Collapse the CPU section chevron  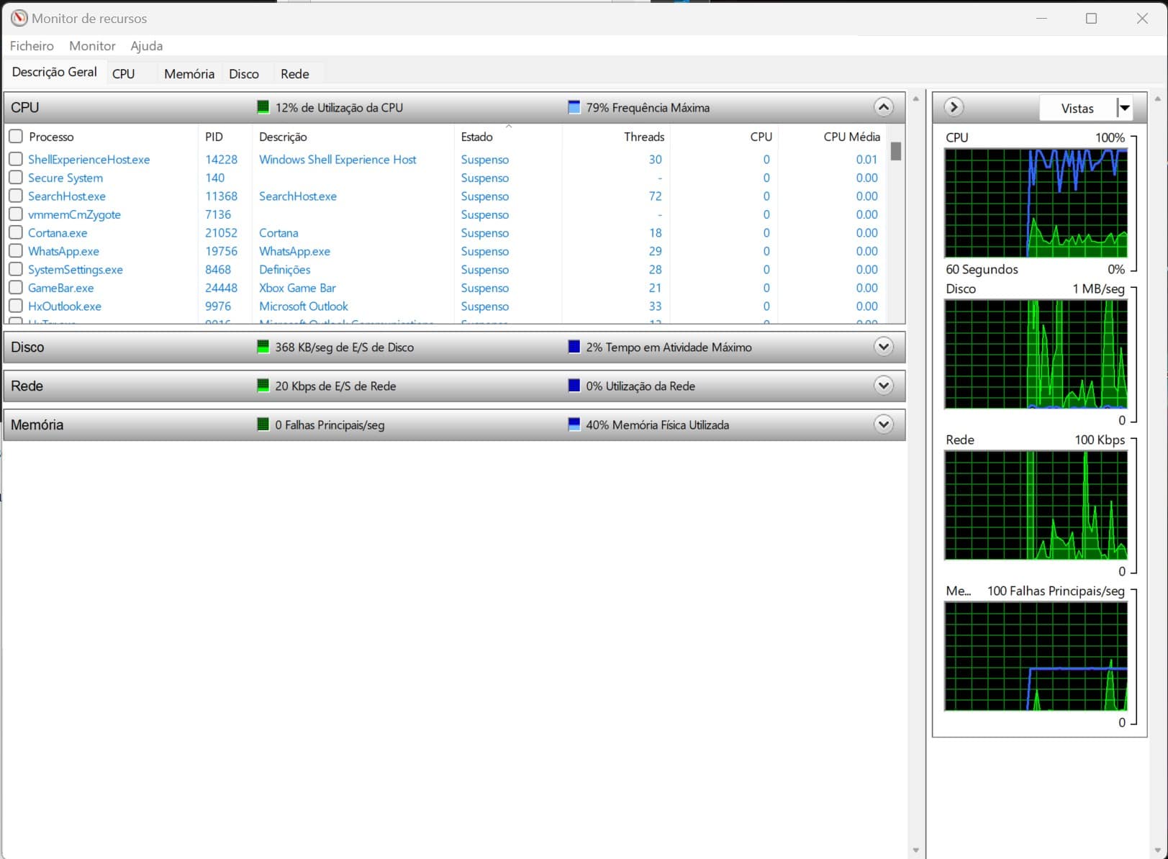(x=883, y=107)
